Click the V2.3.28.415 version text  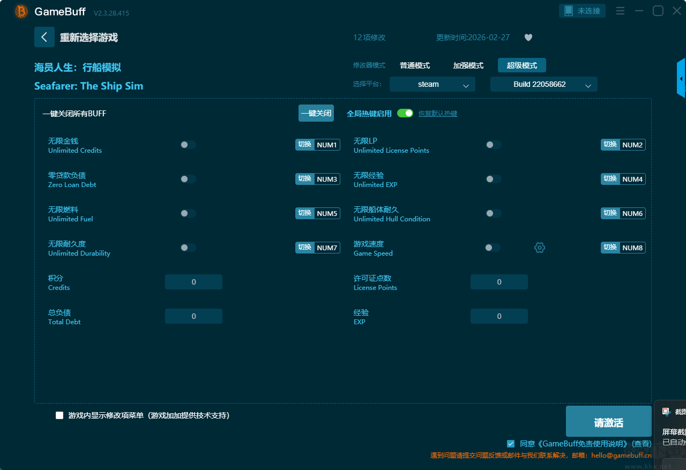pos(111,13)
